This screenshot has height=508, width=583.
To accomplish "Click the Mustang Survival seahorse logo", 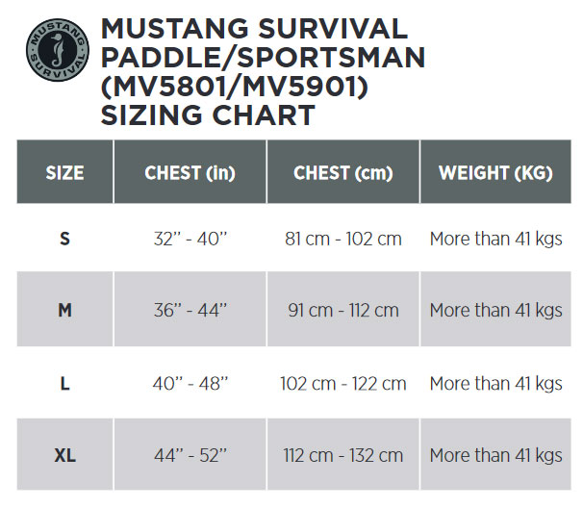I will click(x=58, y=50).
